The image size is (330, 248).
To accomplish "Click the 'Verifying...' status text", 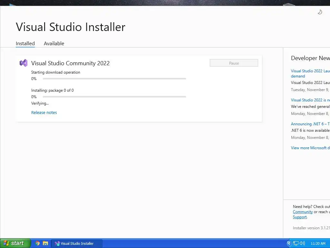I will 40,103.
